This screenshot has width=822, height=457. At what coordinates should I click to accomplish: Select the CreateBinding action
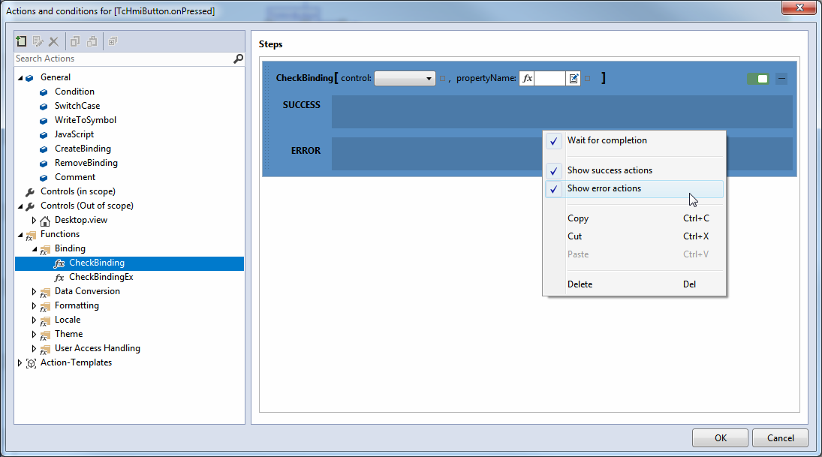pos(83,149)
